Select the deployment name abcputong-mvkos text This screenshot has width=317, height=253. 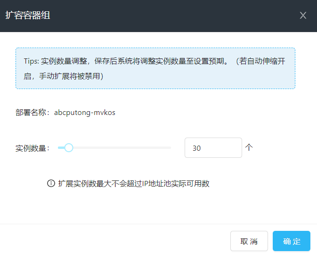pyautogui.click(x=85, y=113)
